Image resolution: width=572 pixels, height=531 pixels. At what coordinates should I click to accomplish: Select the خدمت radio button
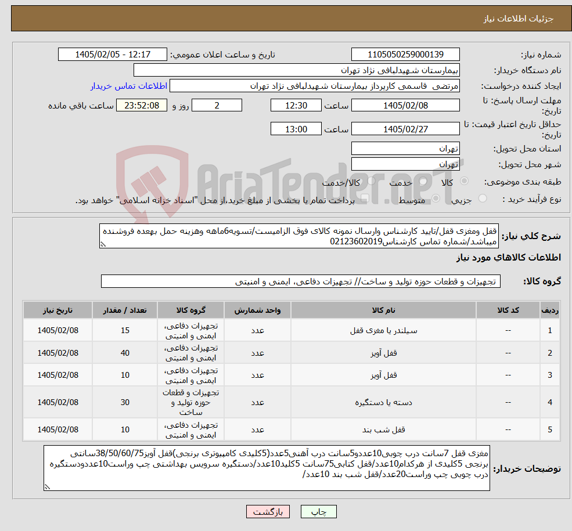coord(423,180)
